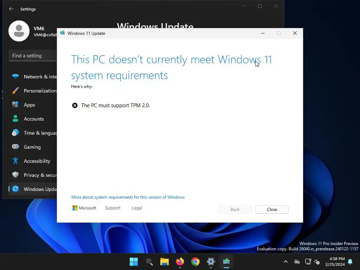Click the Windows 11 Update title bar icon
360x270 pixels.
[x=63, y=33]
